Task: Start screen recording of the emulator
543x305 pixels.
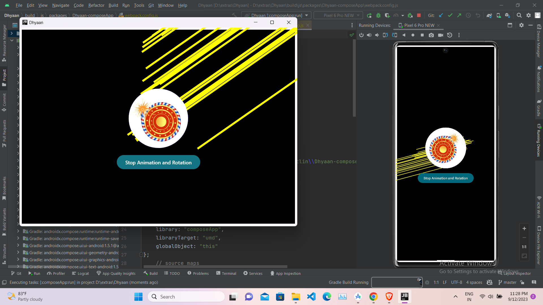Action: coord(441,35)
